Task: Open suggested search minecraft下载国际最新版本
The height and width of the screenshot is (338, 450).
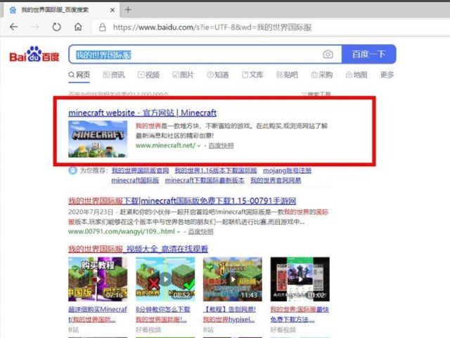Action: coord(205,180)
